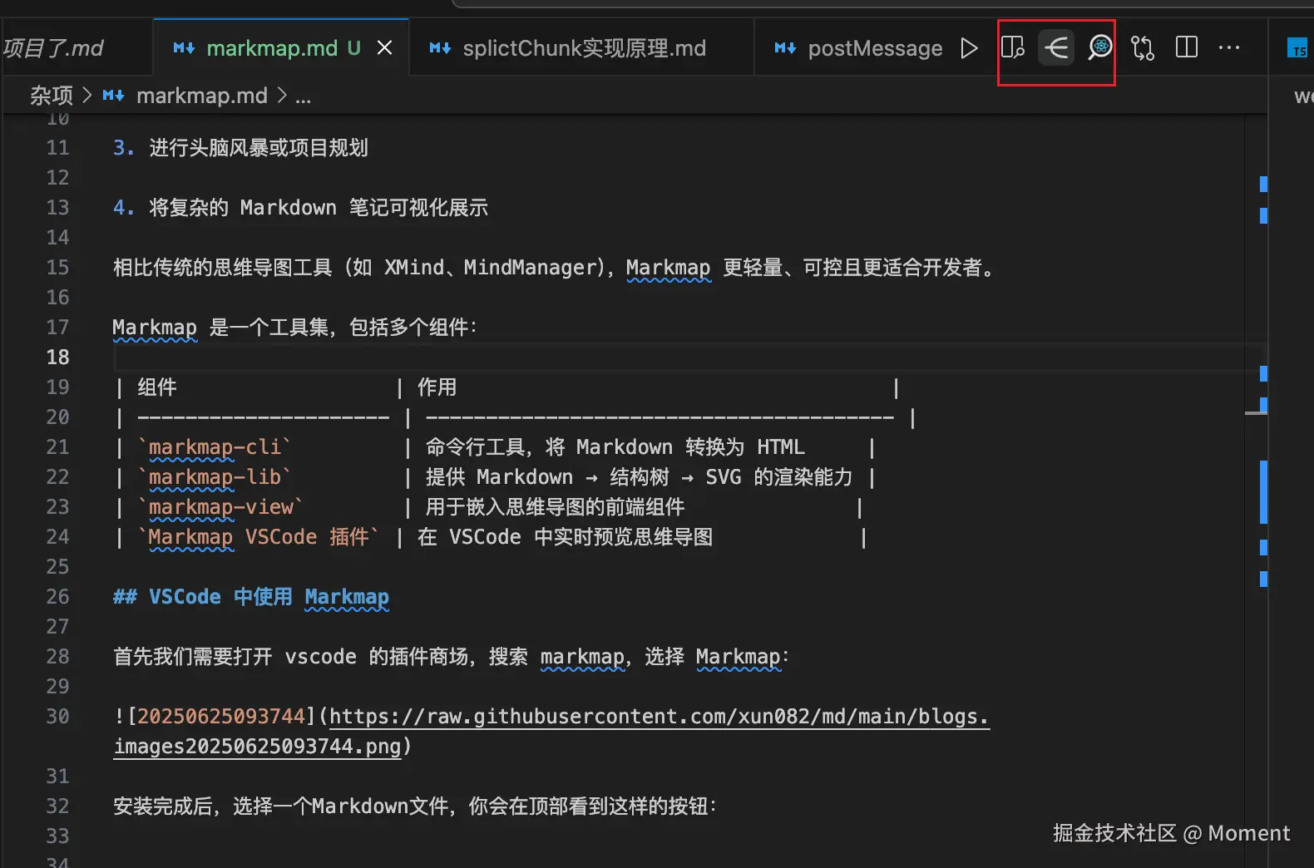
Task: Click the text '命令行工具，将 Markdown 转换为 HTML'
Action: click(615, 447)
